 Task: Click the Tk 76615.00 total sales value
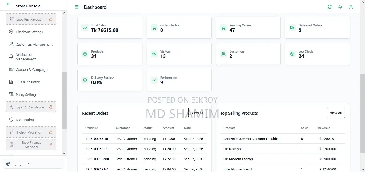point(104,30)
